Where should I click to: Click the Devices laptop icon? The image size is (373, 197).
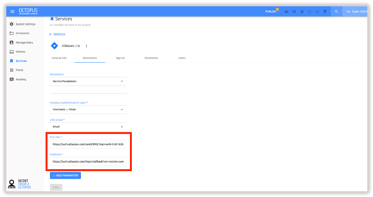[x=11, y=51]
